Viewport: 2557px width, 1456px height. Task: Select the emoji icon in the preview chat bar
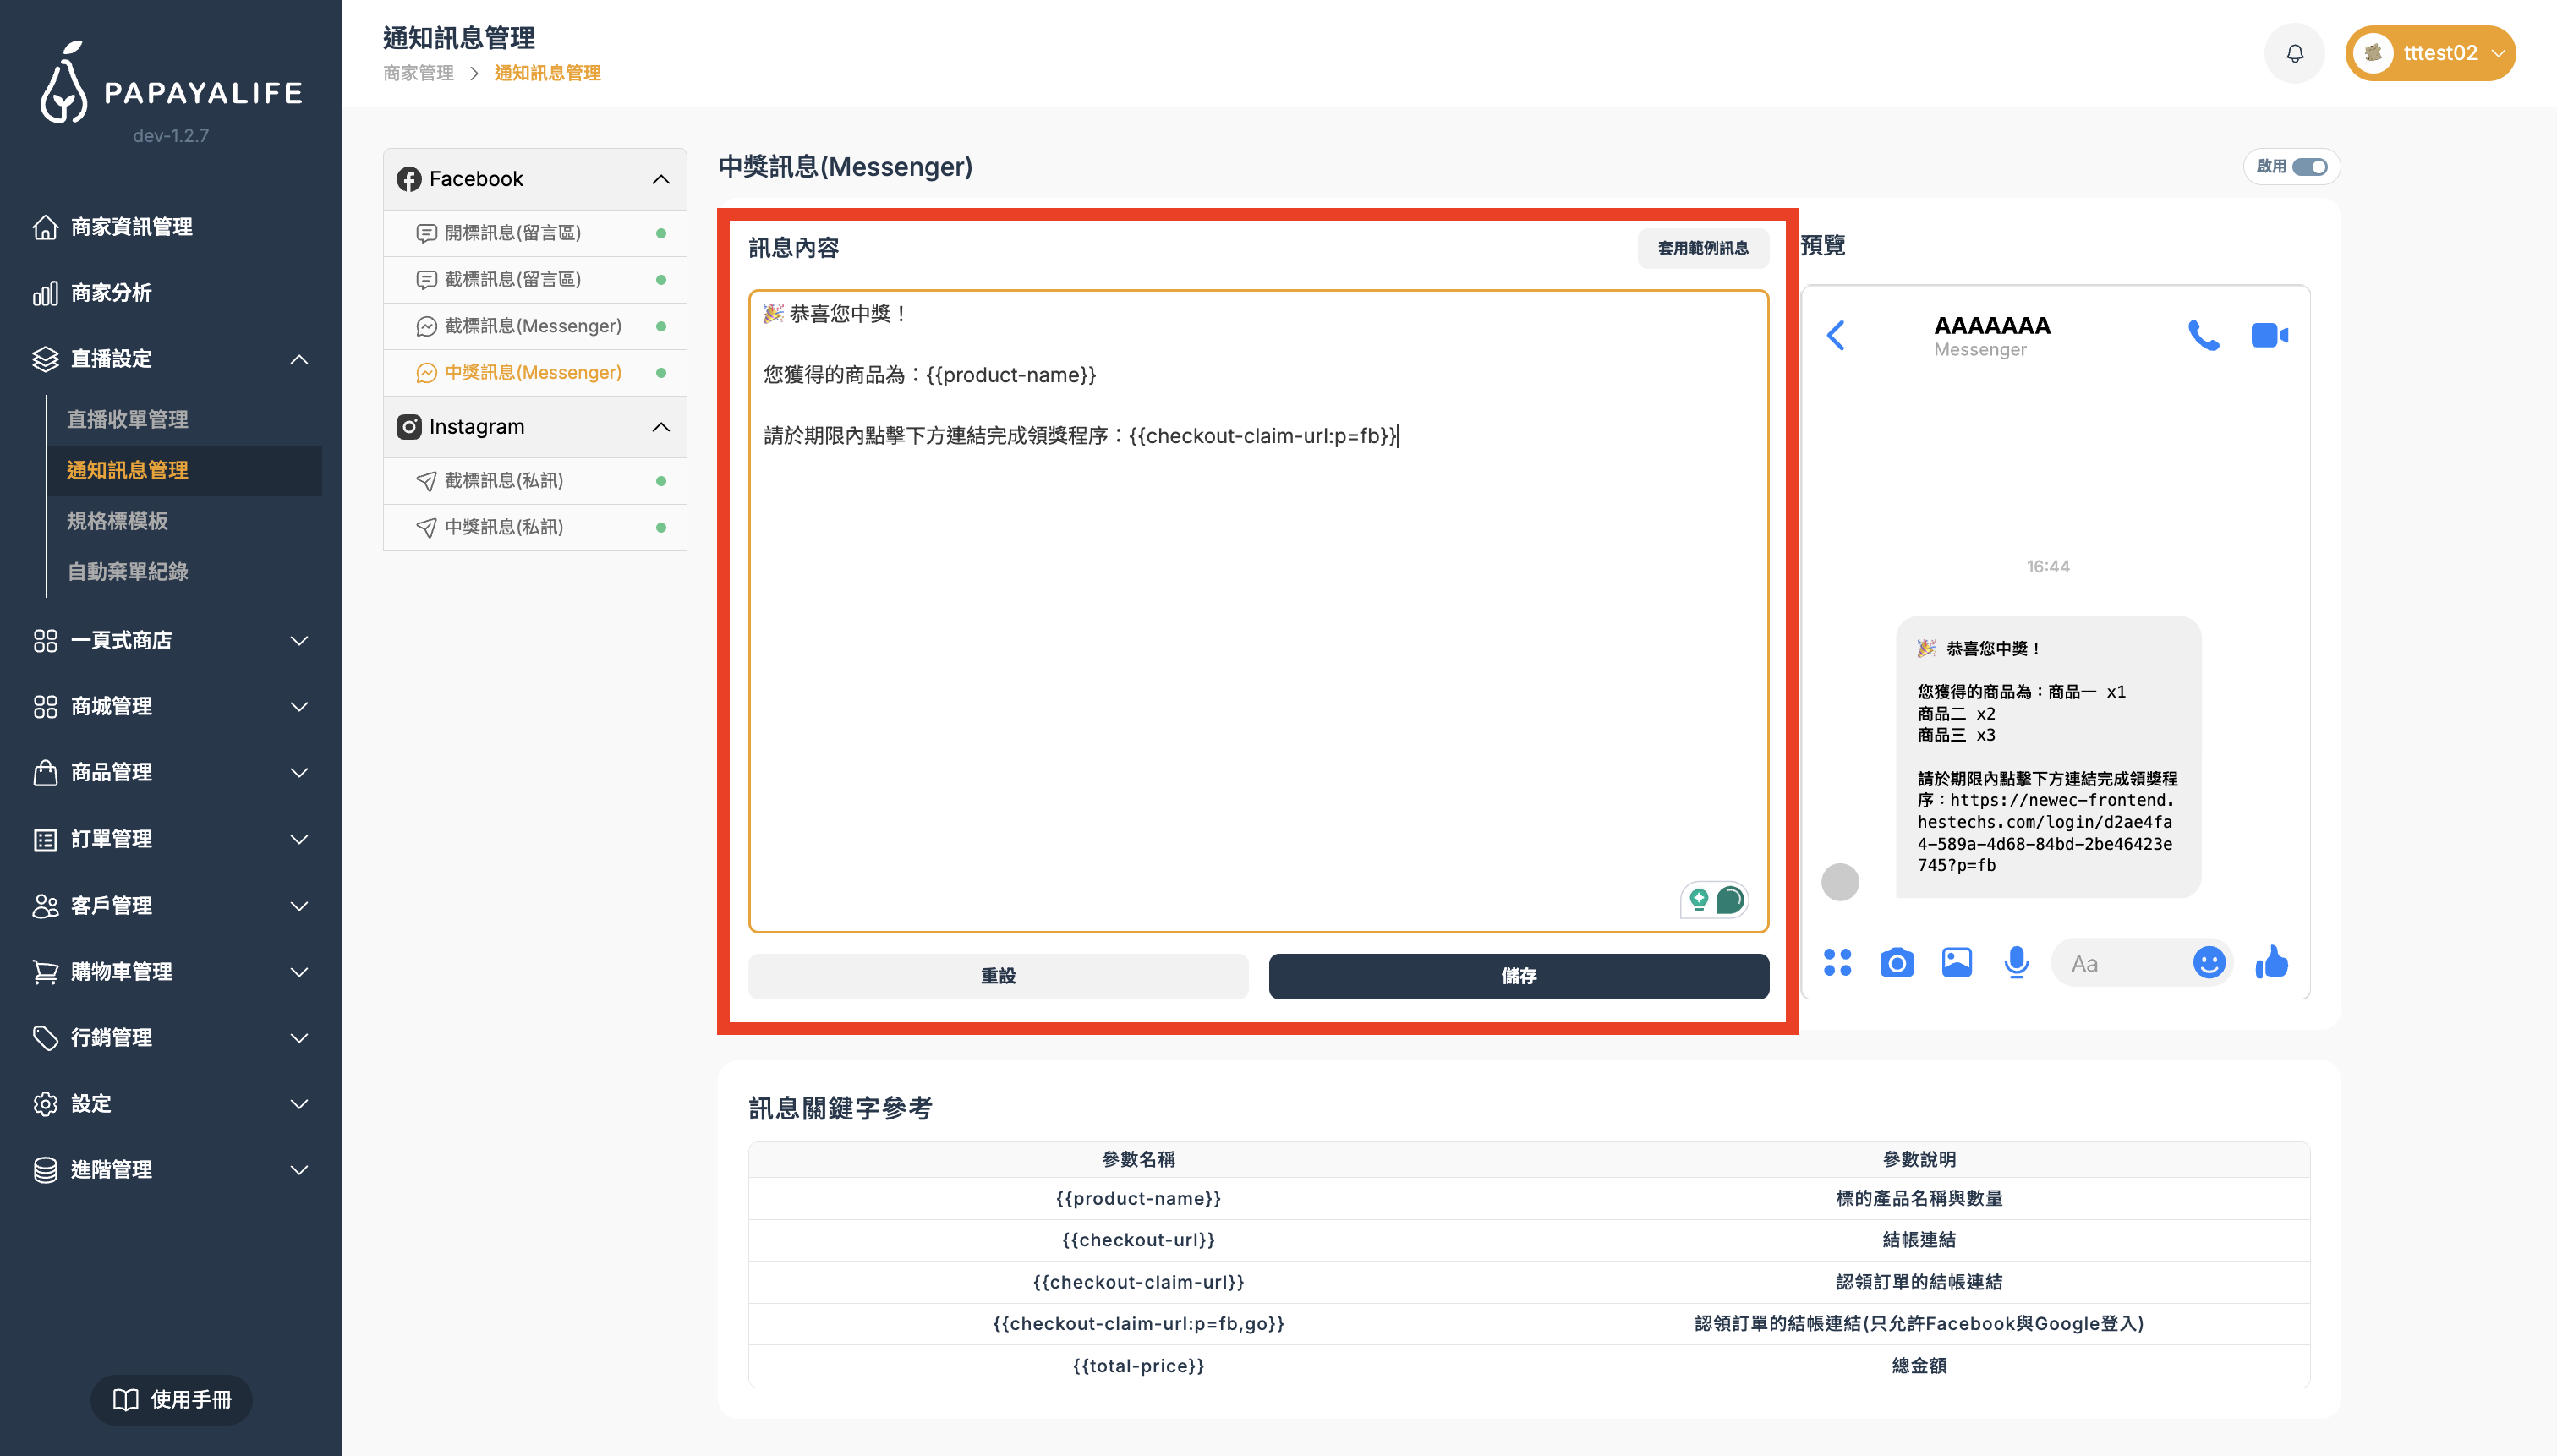point(2209,962)
